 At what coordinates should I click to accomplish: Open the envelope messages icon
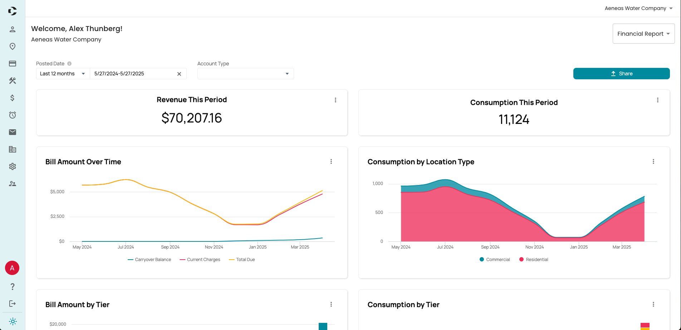tap(13, 132)
